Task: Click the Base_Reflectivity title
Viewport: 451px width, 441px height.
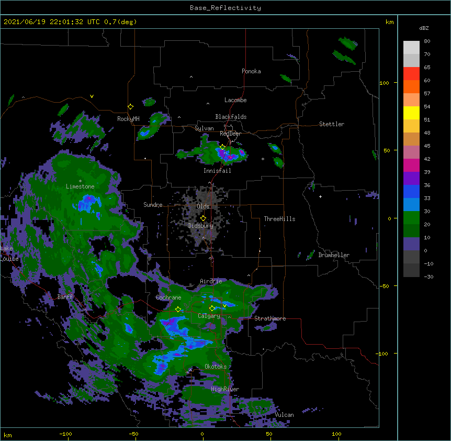Action: 225,8
